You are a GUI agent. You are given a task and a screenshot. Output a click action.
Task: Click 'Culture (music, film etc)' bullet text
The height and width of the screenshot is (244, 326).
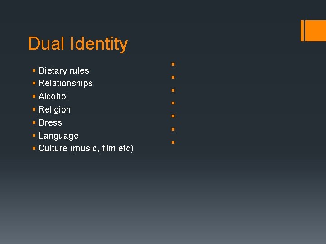[x=86, y=149]
